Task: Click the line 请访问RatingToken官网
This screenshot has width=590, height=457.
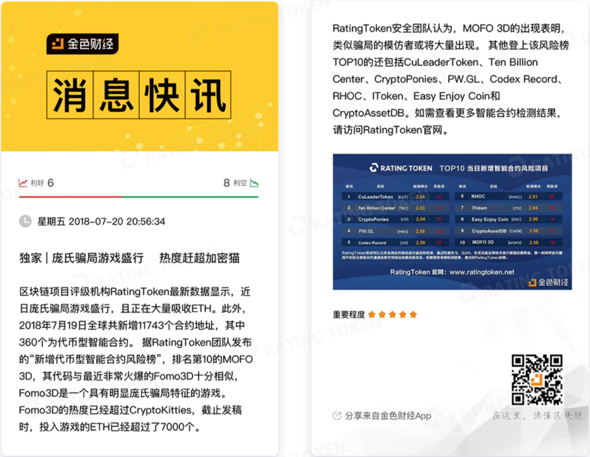Action: tap(391, 130)
